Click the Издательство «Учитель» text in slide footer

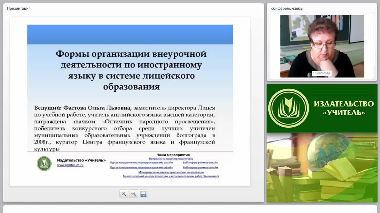(x=81, y=160)
